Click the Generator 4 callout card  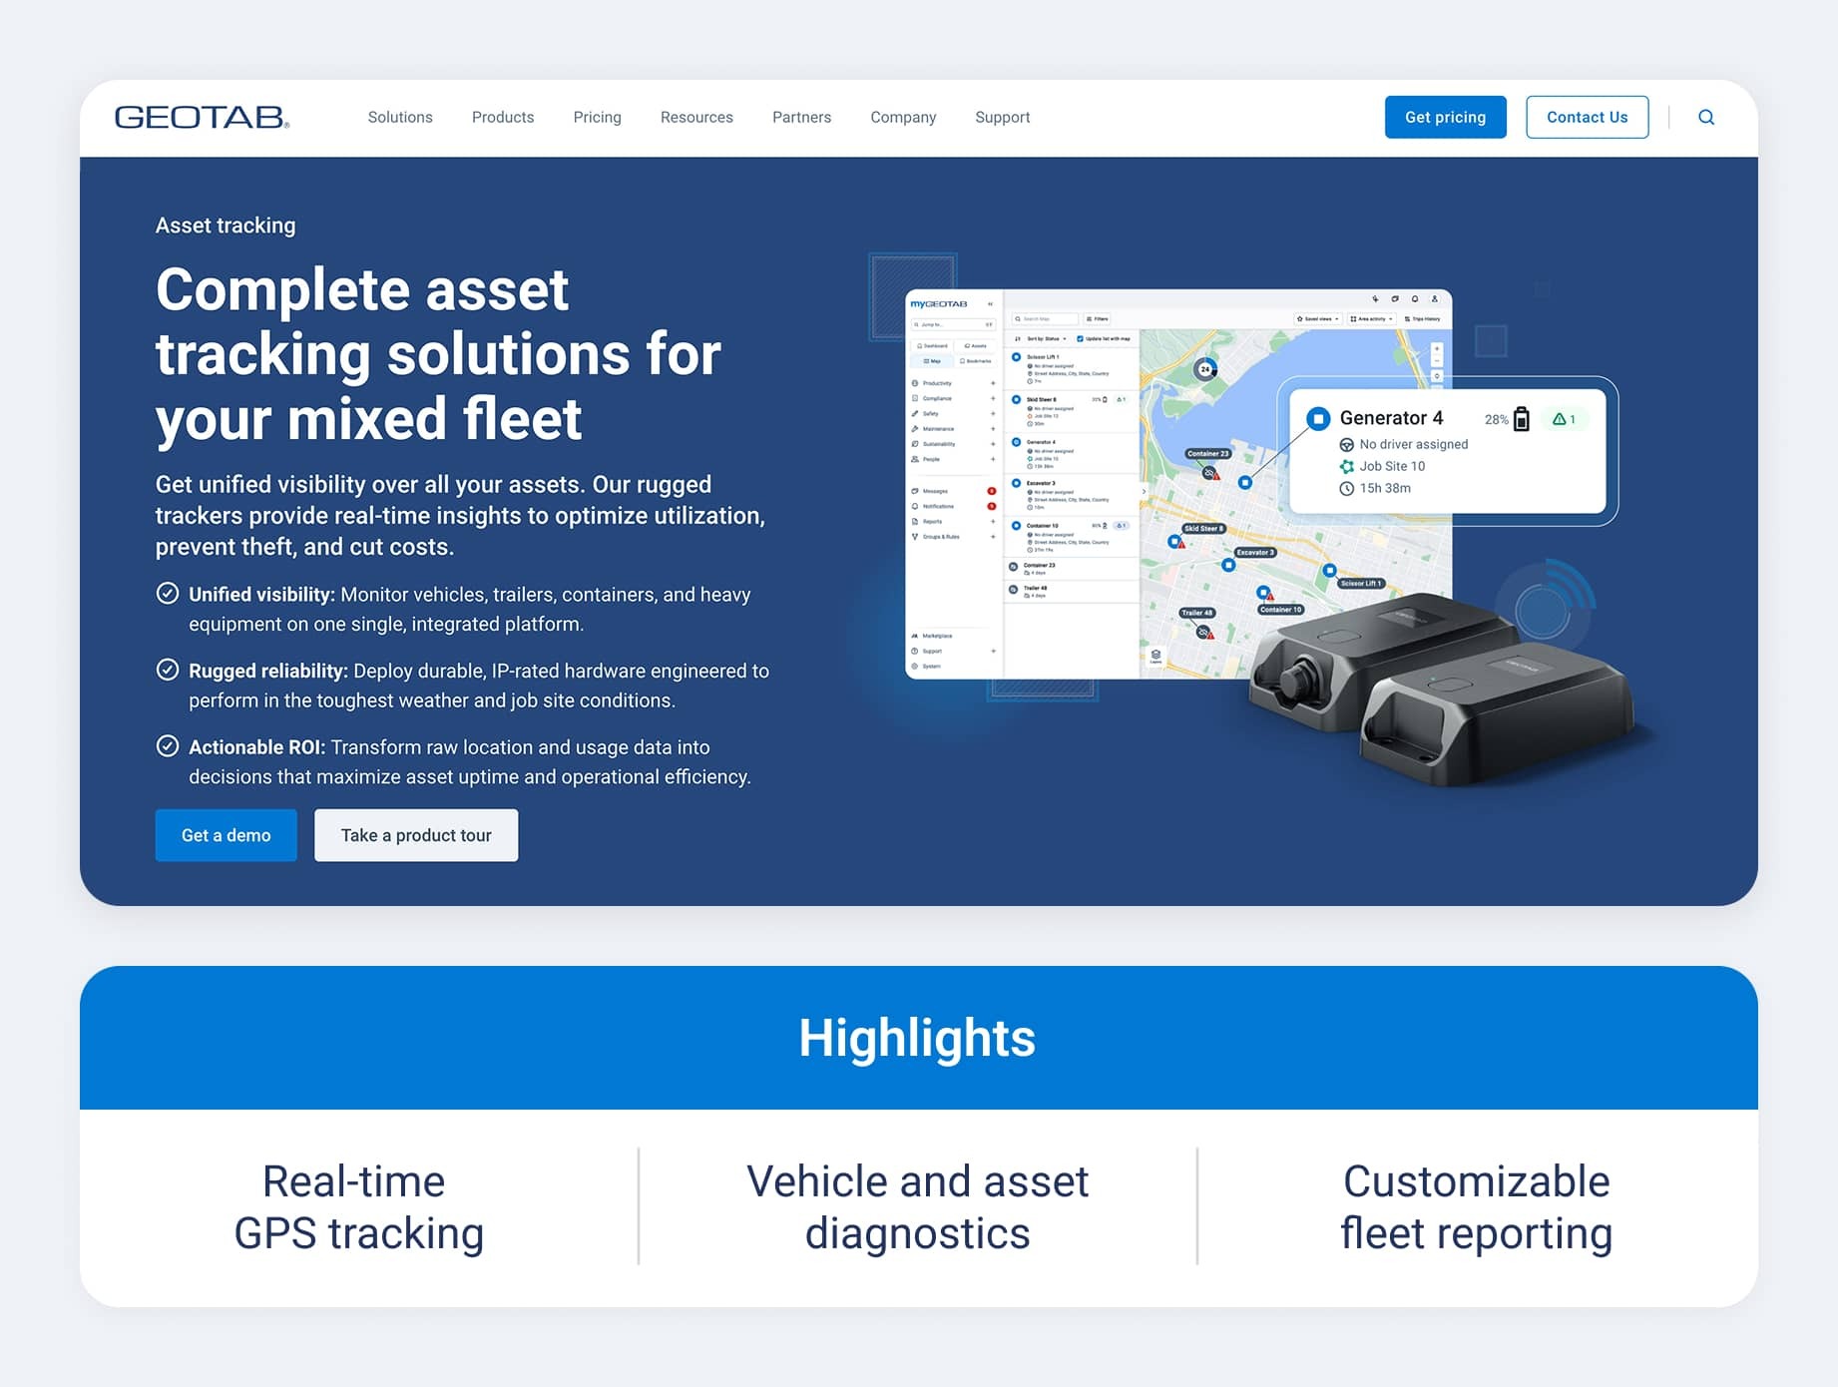tap(1447, 451)
